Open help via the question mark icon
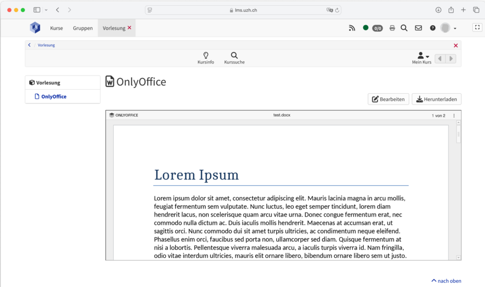Screen dimensions: 485x287 (x=432, y=28)
